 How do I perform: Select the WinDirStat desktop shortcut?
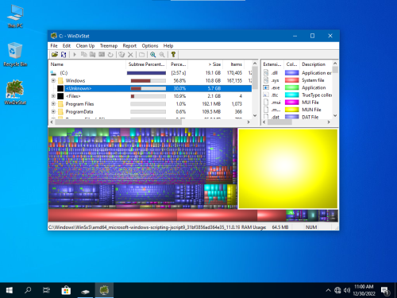tap(15, 92)
